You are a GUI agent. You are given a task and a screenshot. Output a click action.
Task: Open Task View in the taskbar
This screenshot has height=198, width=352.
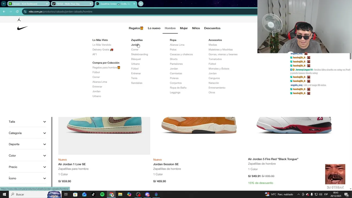click(66, 194)
